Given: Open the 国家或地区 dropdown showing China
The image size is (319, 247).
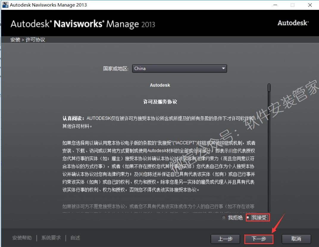Looking at the screenshot, I should pos(179,68).
